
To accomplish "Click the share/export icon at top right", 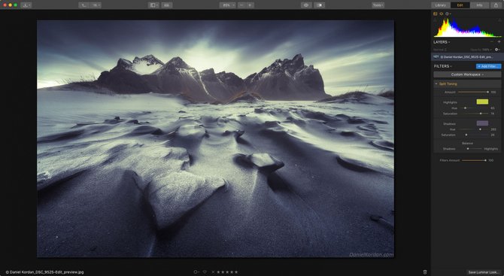I will [496, 5].
